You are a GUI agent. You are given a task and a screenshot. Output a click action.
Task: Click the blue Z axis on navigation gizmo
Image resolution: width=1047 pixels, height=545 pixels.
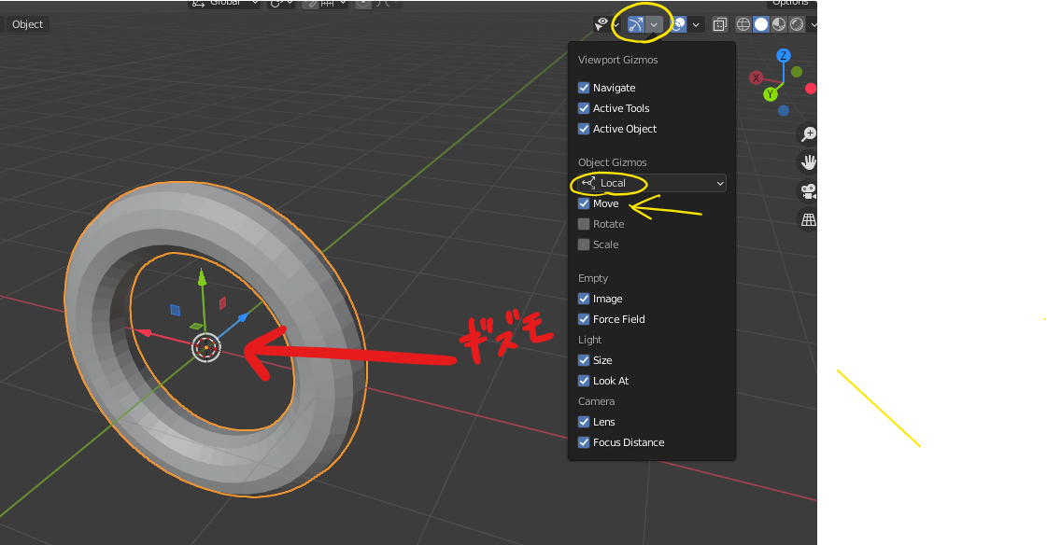pos(784,55)
